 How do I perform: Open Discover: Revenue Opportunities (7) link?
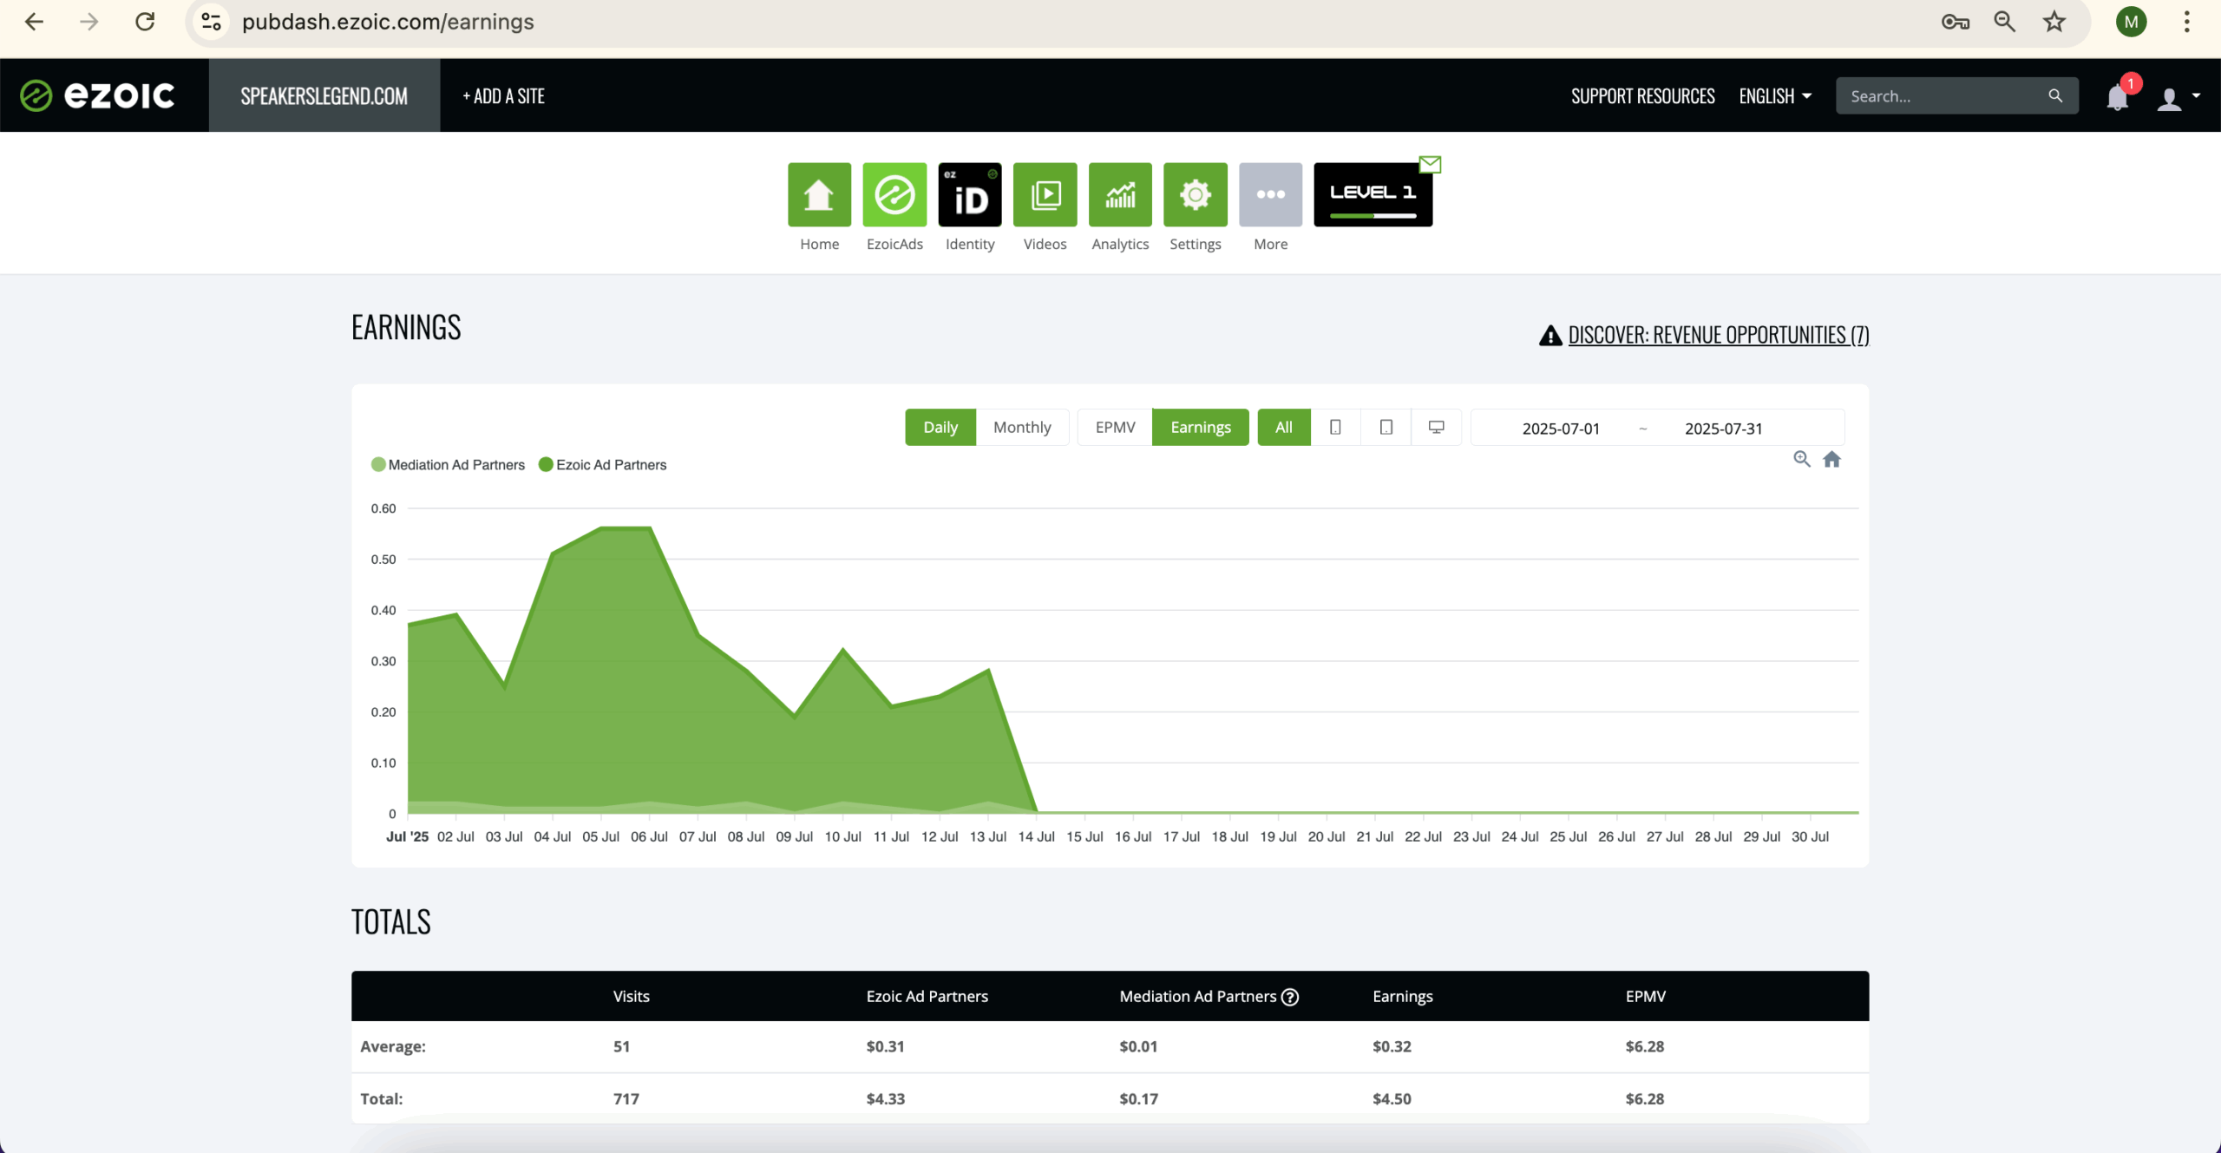(1719, 335)
